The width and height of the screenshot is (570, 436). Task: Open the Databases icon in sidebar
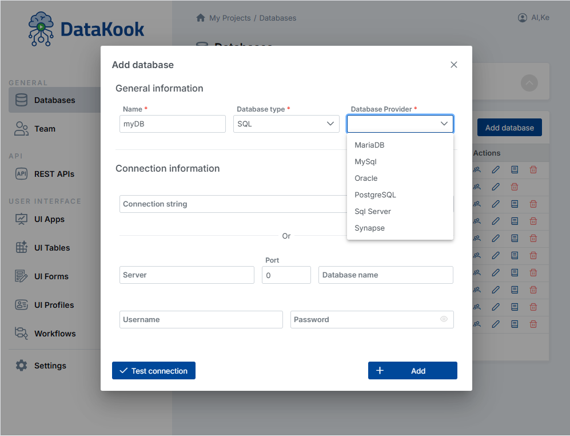[x=21, y=100]
